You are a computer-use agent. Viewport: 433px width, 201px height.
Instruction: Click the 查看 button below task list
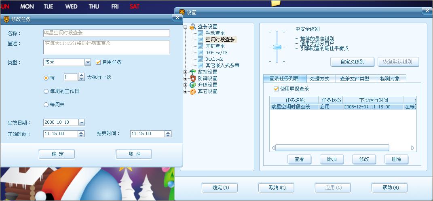tap(299, 159)
